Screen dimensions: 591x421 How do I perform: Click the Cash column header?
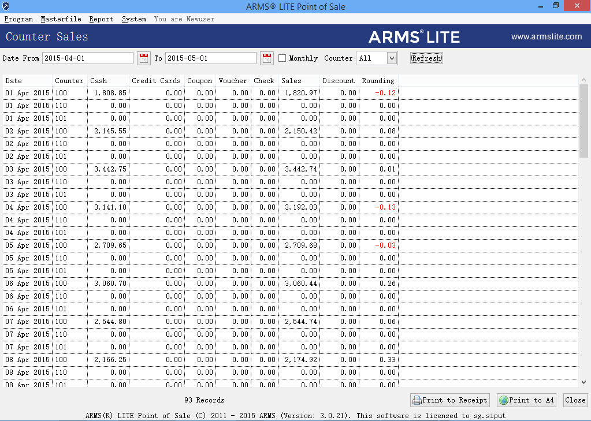pos(108,81)
